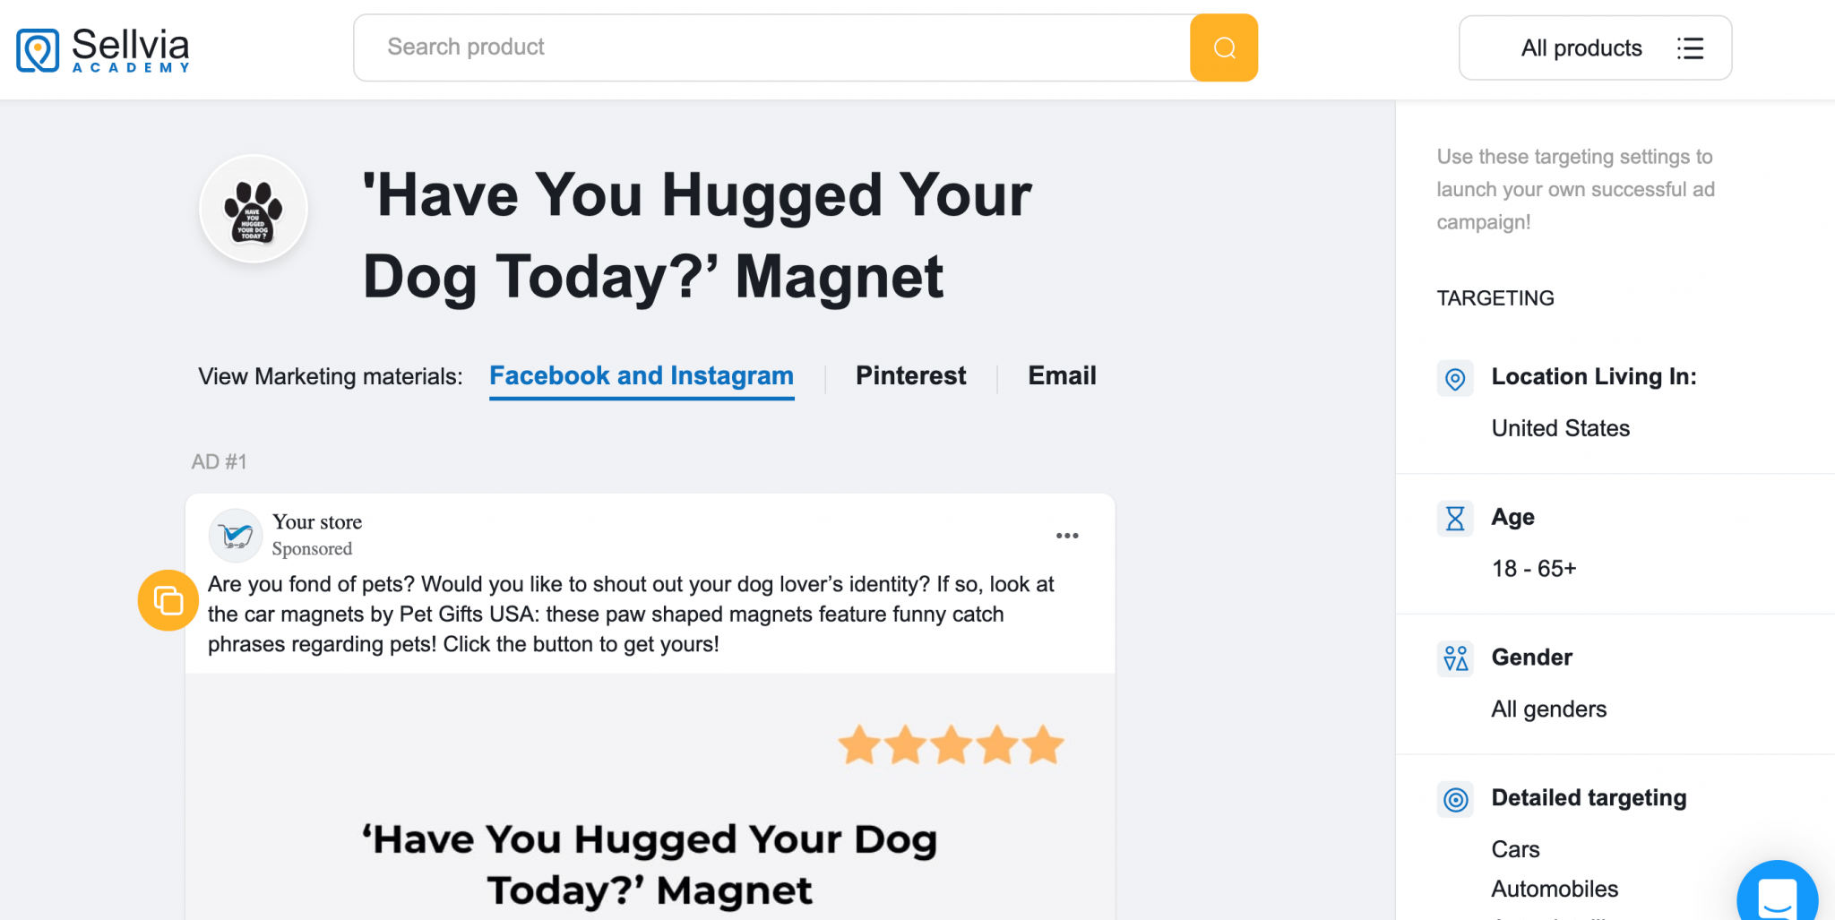Click the list icon beside All products
This screenshot has width=1835, height=920.
coord(1690,49)
